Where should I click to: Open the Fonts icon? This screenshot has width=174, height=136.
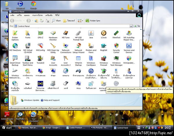point(28,35)
